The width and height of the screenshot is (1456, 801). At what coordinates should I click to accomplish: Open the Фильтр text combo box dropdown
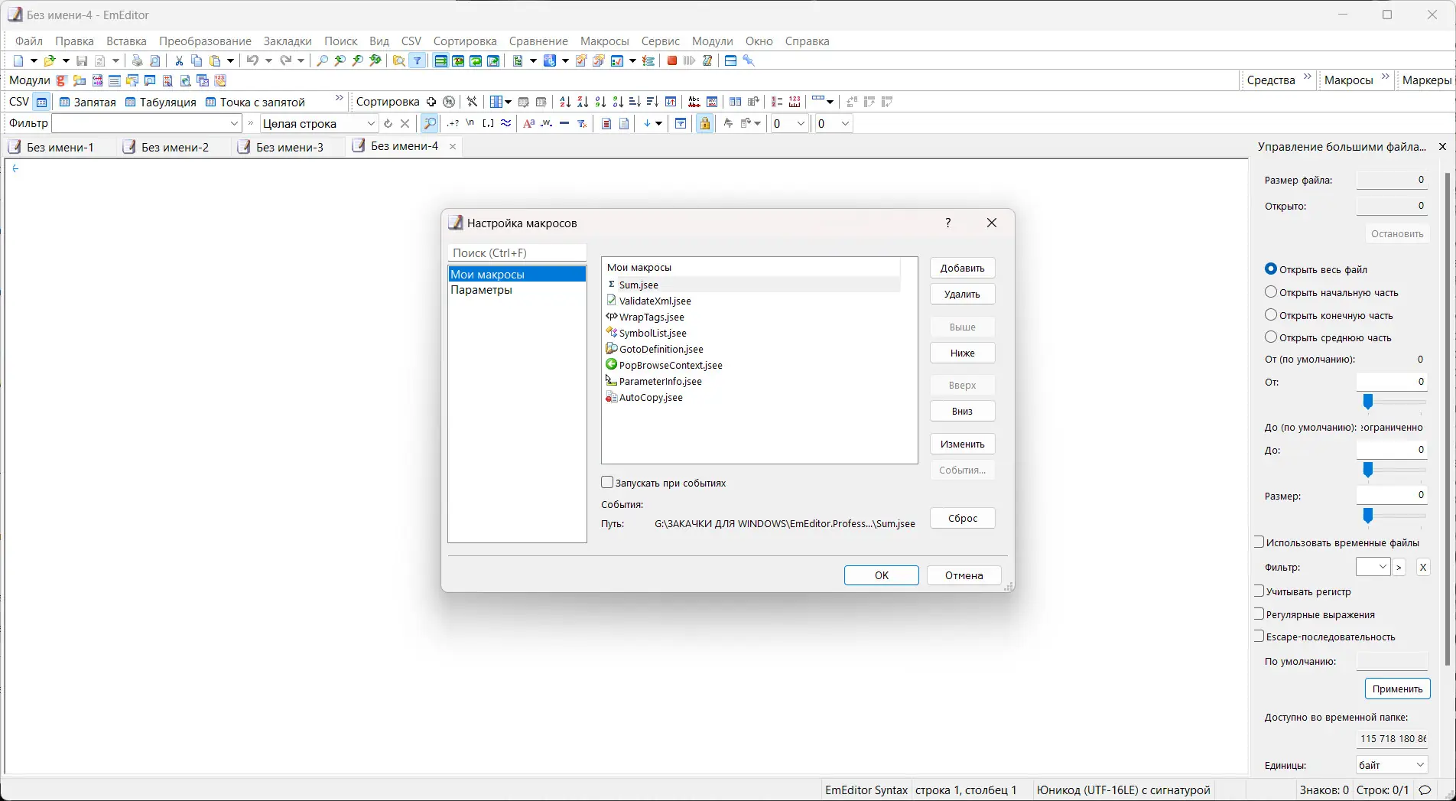pos(235,123)
